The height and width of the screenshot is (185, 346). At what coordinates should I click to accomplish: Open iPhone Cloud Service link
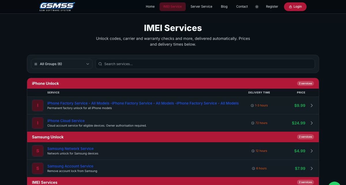pyautogui.click(x=66, y=121)
